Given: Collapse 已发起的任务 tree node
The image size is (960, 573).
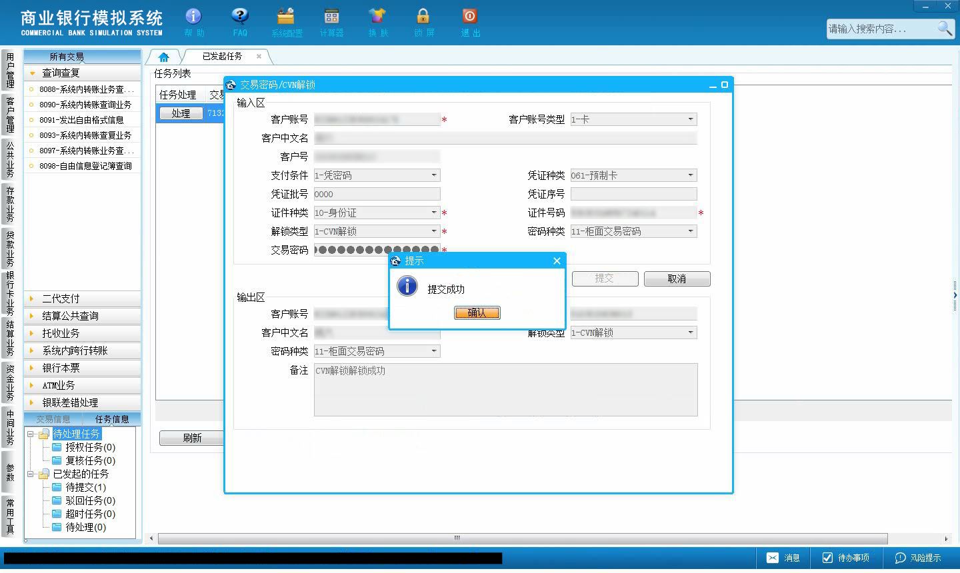Looking at the screenshot, I should click(x=31, y=474).
